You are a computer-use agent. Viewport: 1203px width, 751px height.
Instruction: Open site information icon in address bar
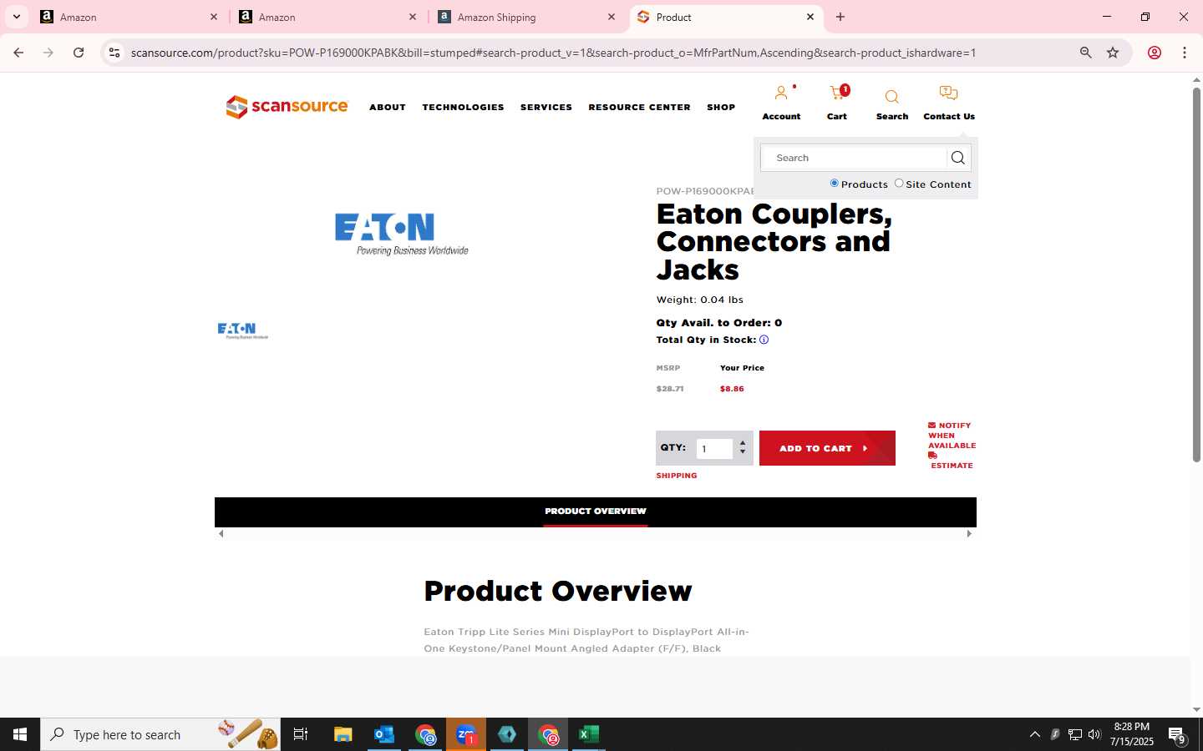pyautogui.click(x=114, y=53)
